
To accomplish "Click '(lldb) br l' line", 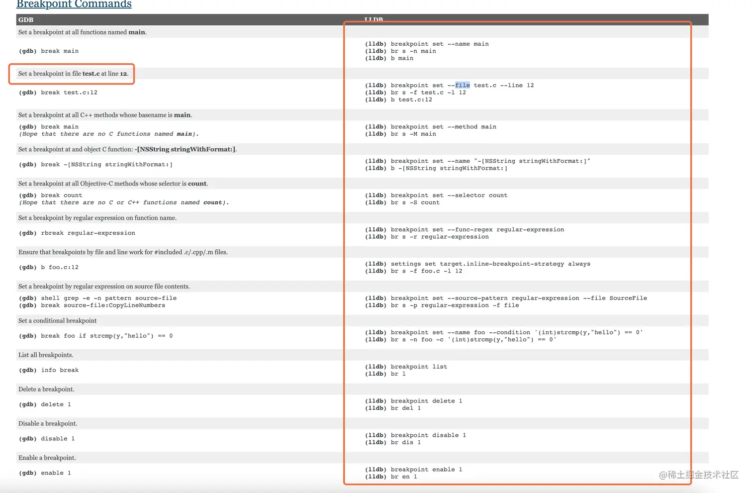I will pos(385,374).
